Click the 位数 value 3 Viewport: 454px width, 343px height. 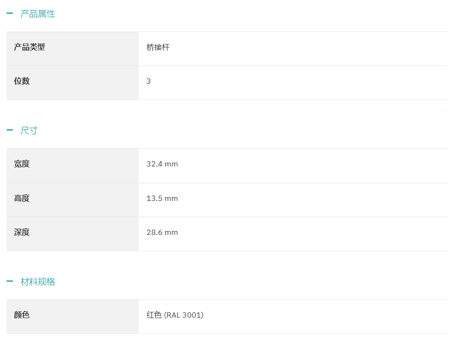[x=149, y=81]
